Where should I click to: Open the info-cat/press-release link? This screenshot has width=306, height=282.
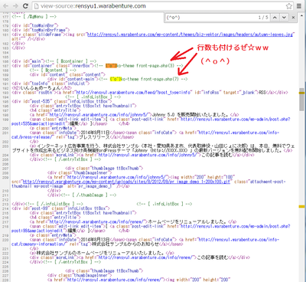point(145,135)
